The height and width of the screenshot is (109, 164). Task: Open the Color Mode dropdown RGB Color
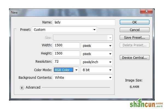tap(66, 70)
